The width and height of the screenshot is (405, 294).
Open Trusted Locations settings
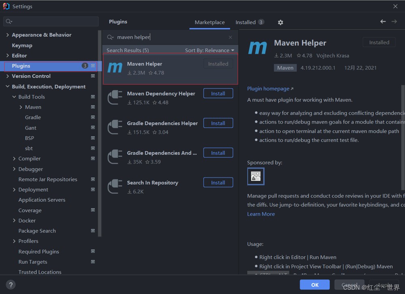click(x=40, y=272)
